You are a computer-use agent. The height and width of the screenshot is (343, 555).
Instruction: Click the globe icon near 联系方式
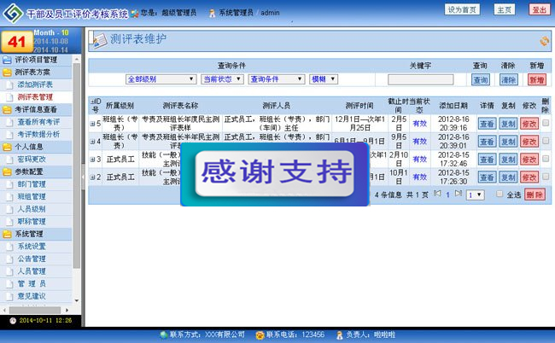[164, 334]
